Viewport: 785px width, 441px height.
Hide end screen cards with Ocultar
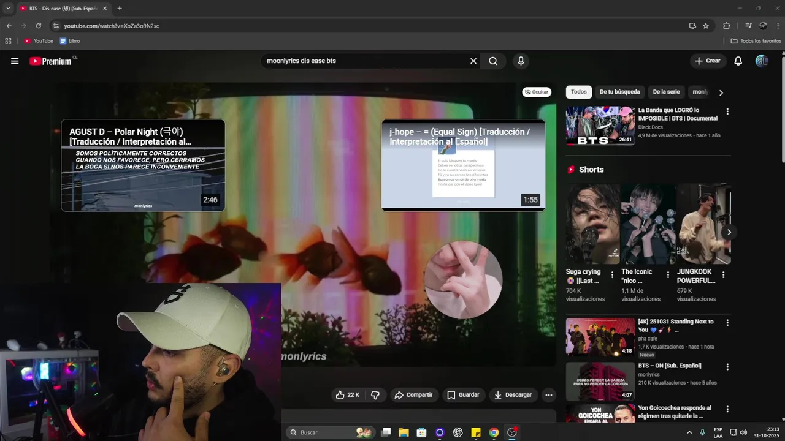537,92
